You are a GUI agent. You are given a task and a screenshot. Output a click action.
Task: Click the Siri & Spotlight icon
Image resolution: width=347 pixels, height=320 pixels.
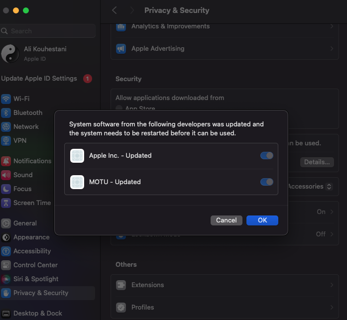[6, 279]
